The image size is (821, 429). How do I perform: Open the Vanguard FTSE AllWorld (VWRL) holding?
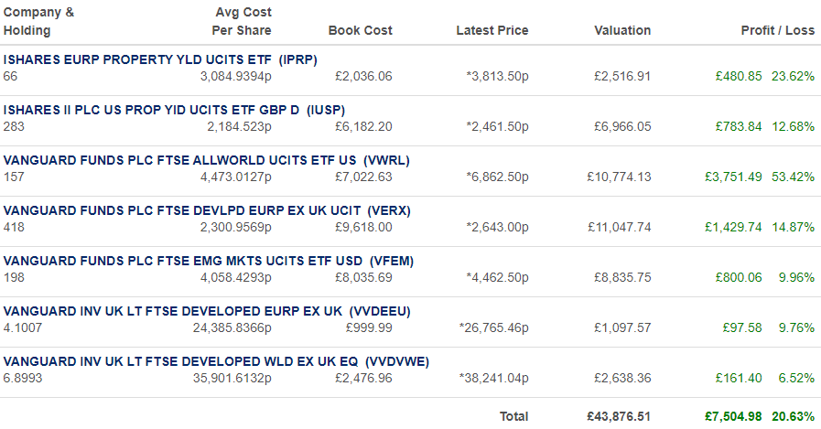[x=206, y=160]
